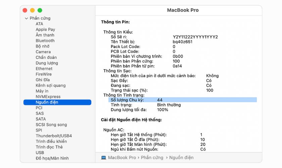Click the cycle count value 44
Screen dimensions: 282x168
160,100
